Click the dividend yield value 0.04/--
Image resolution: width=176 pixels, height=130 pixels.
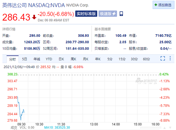(166, 49)
